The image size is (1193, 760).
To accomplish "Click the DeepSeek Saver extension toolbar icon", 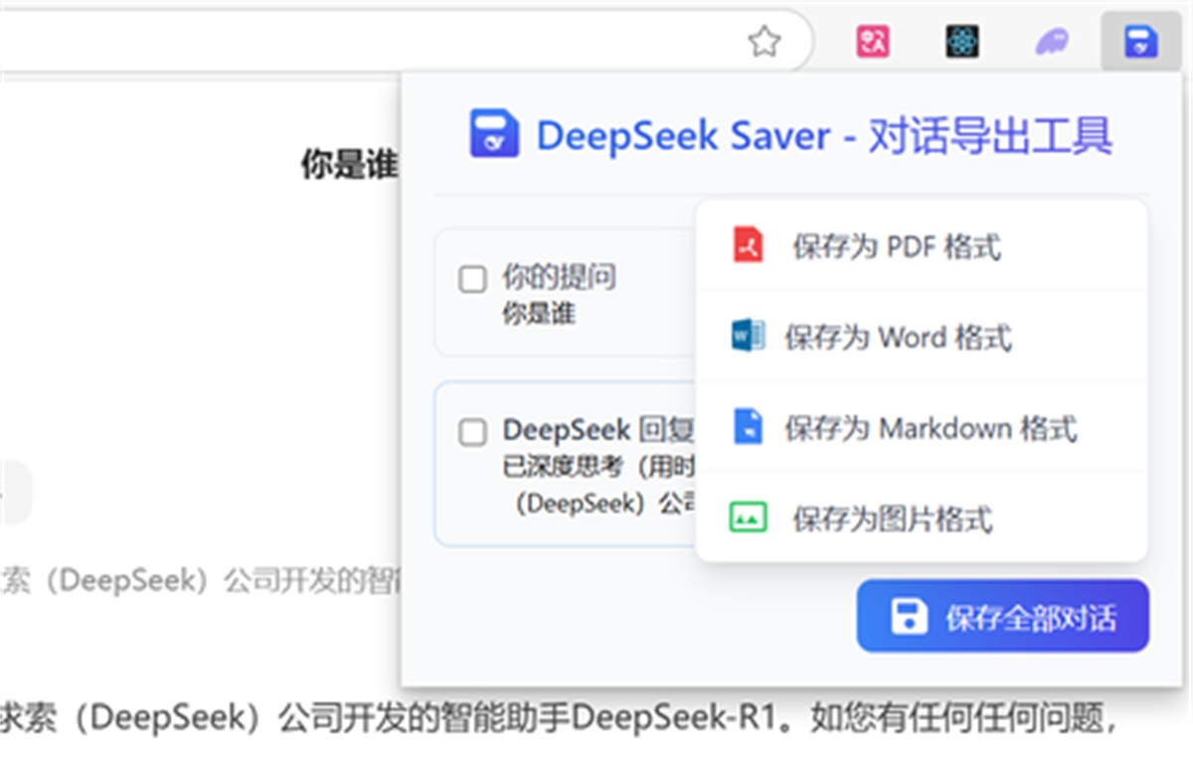I will point(1139,42).
